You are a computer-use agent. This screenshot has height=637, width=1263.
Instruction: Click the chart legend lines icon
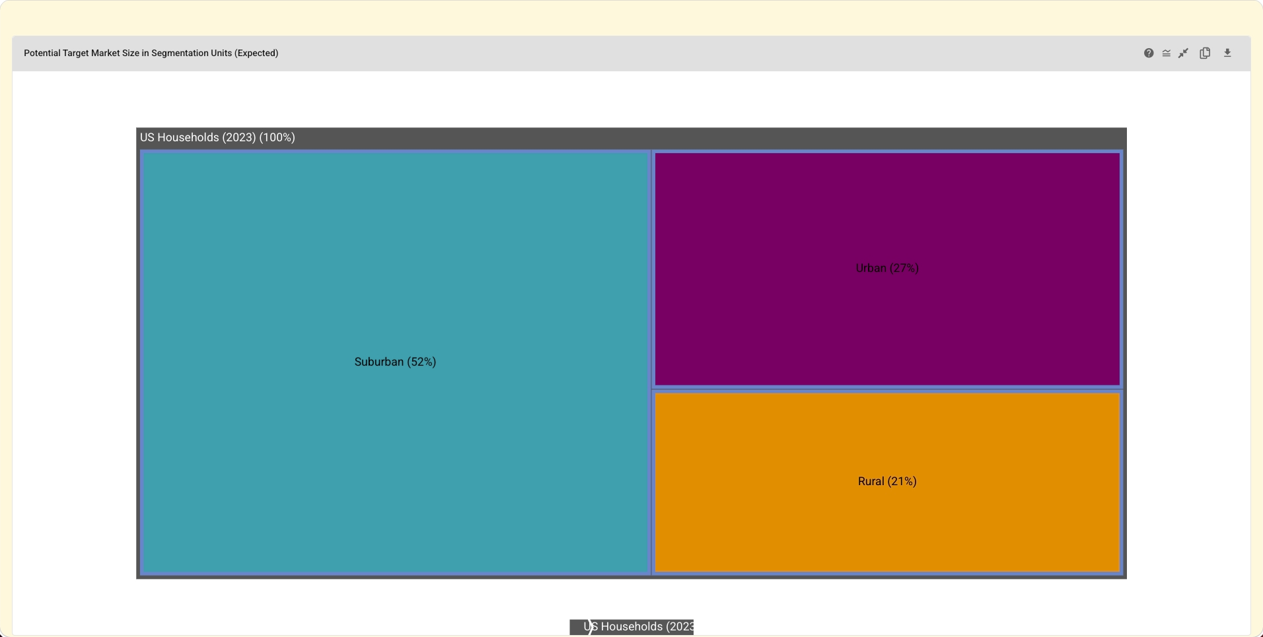pyautogui.click(x=1167, y=53)
